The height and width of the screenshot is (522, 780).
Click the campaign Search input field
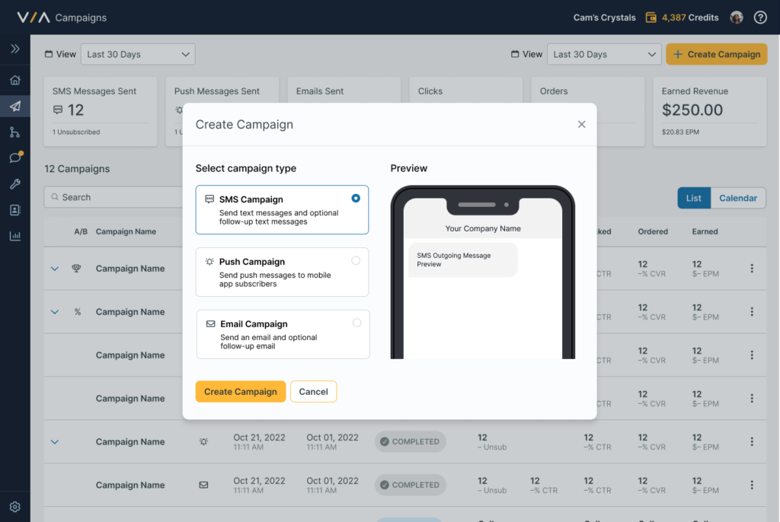(114, 197)
